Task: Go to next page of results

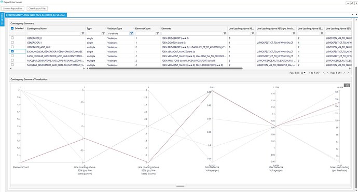Action: (x=345, y=73)
